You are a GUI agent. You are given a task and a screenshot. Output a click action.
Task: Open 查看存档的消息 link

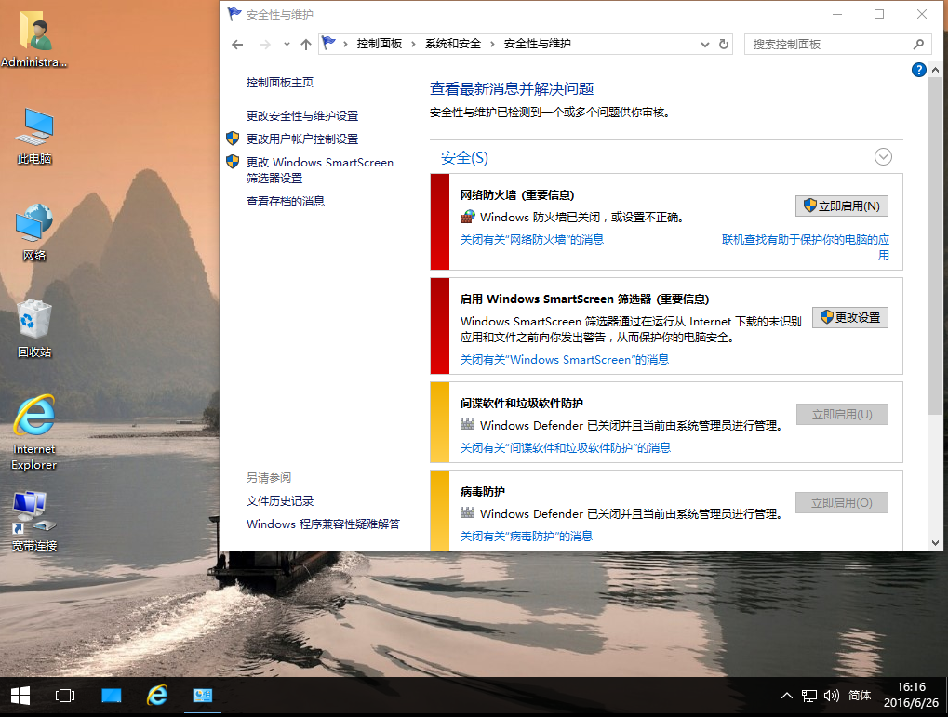(286, 201)
